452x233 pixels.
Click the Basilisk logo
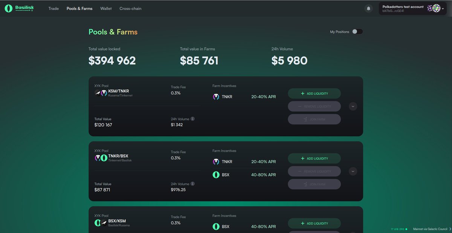click(19, 8)
